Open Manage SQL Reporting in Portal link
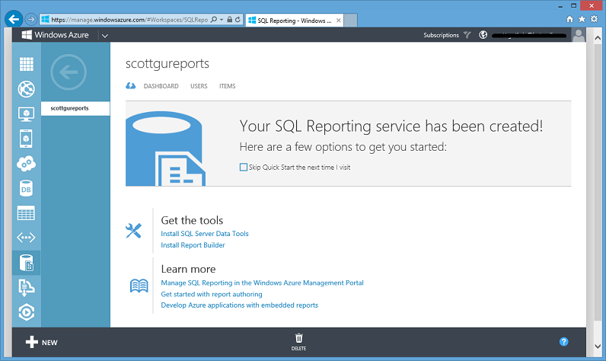Screen dimensions: 606x361 tap(262, 283)
